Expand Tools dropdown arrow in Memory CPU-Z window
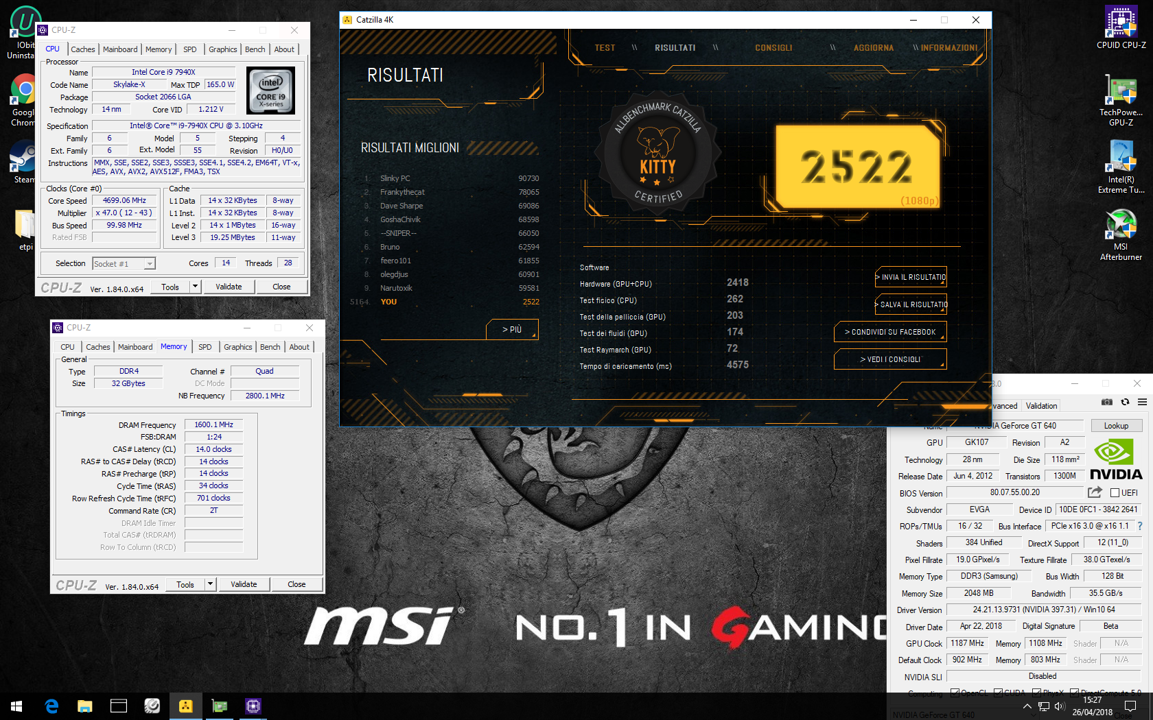The height and width of the screenshot is (720, 1153). pos(210,584)
